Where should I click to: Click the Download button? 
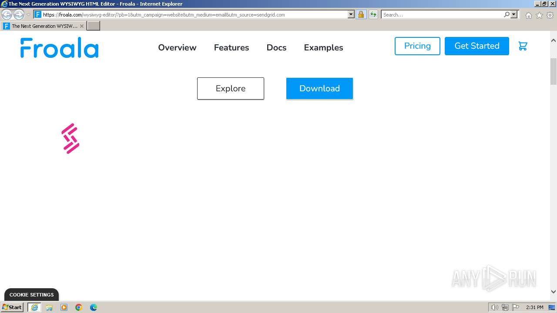coord(319,89)
